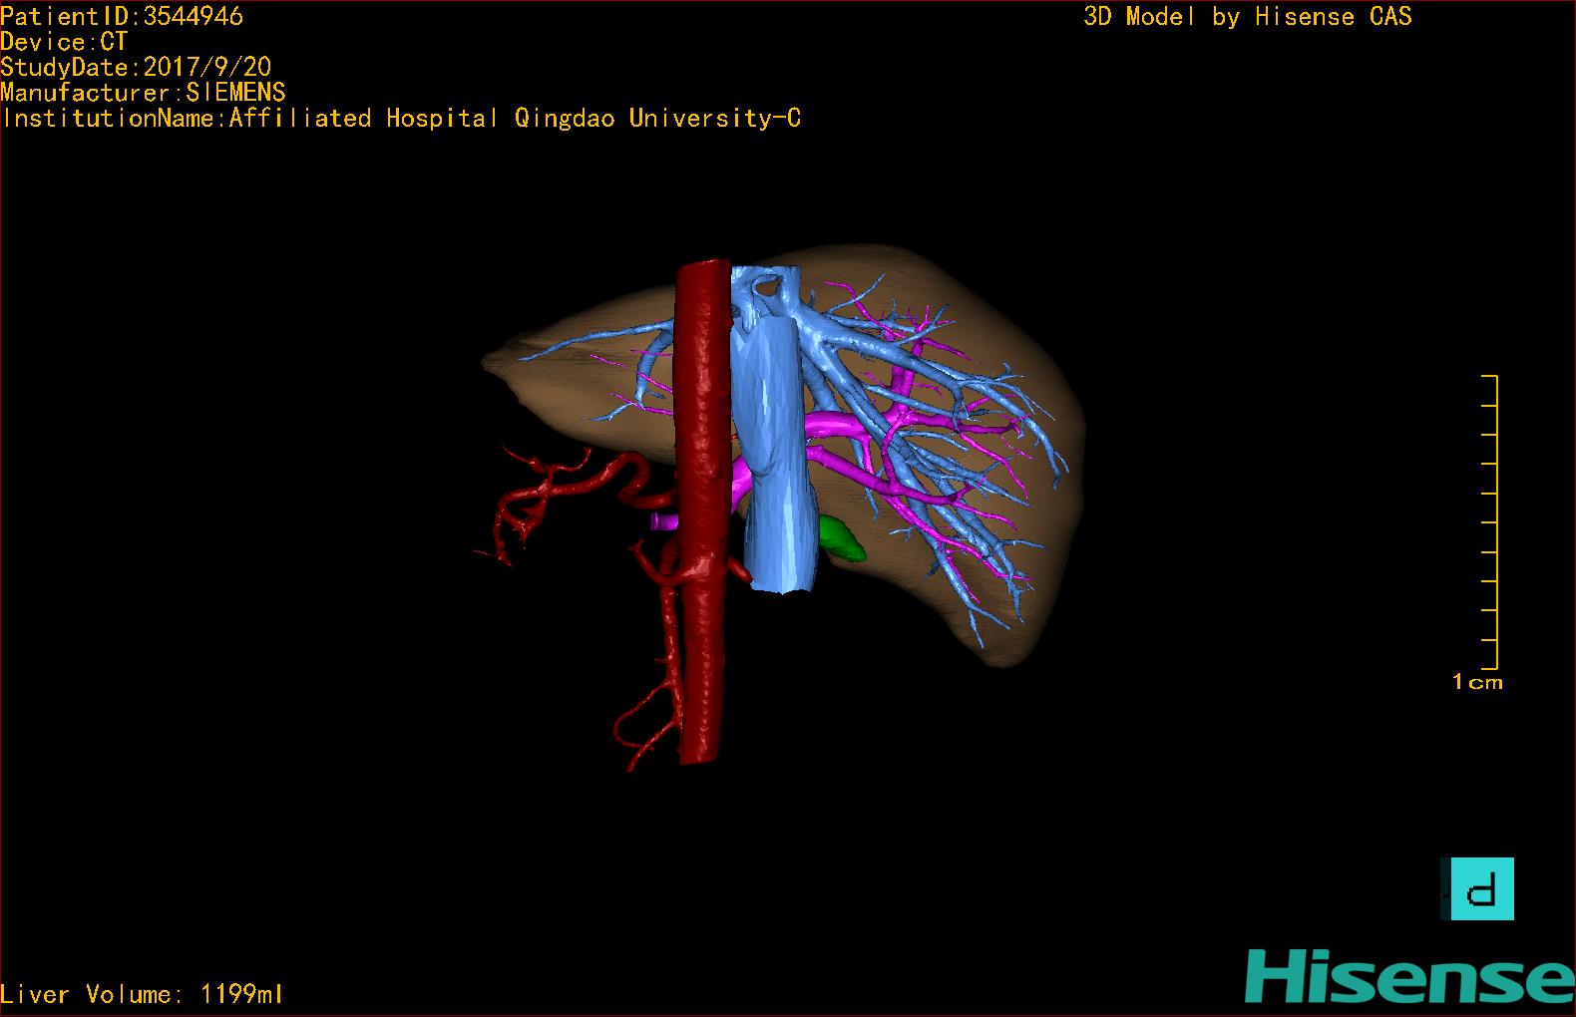Click the yellow scale ruler

[x=1490, y=521]
